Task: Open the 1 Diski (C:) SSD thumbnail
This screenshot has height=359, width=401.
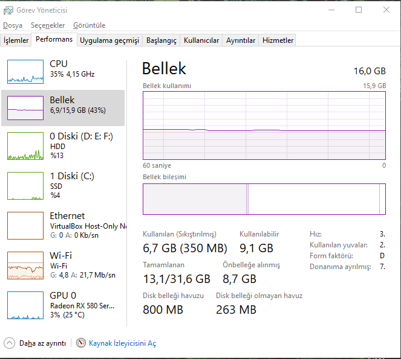Action: coord(25,186)
